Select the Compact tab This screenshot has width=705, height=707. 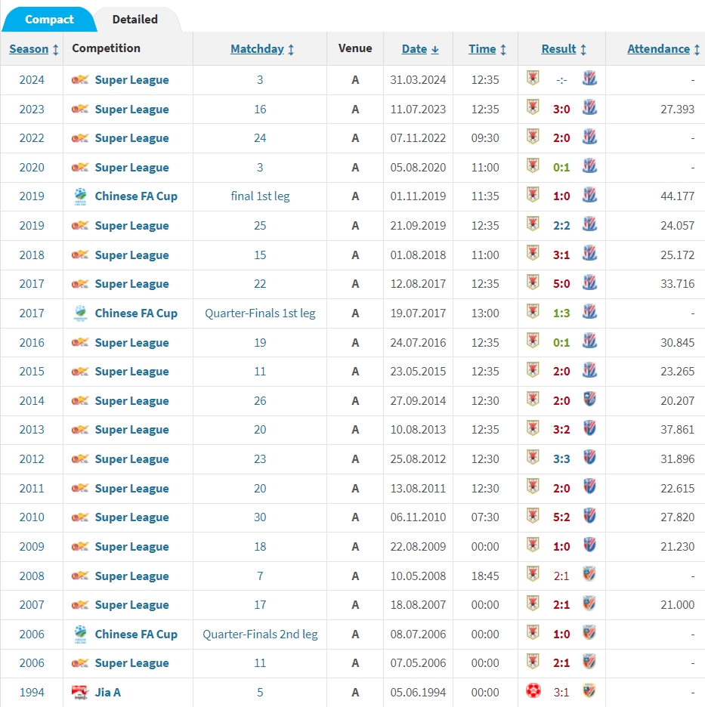click(49, 19)
